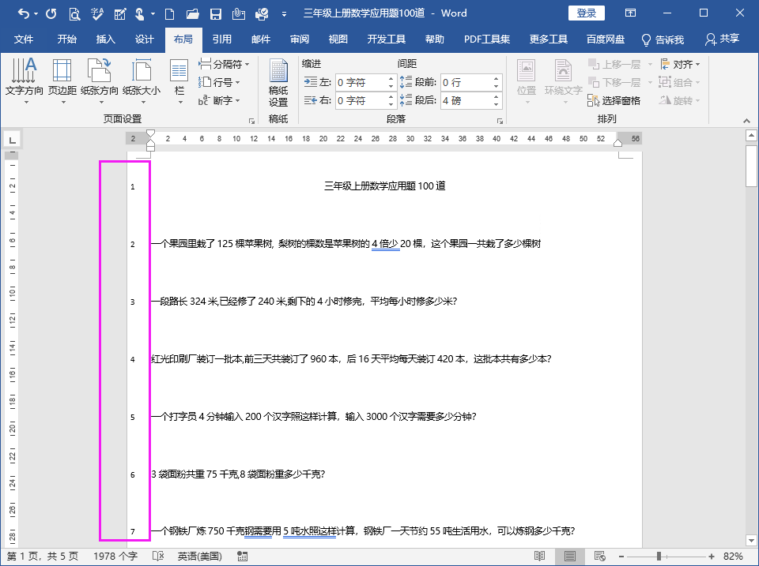The height and width of the screenshot is (566, 759).
Task: Click the touch/mouse mode hand icon
Action: [x=139, y=13]
